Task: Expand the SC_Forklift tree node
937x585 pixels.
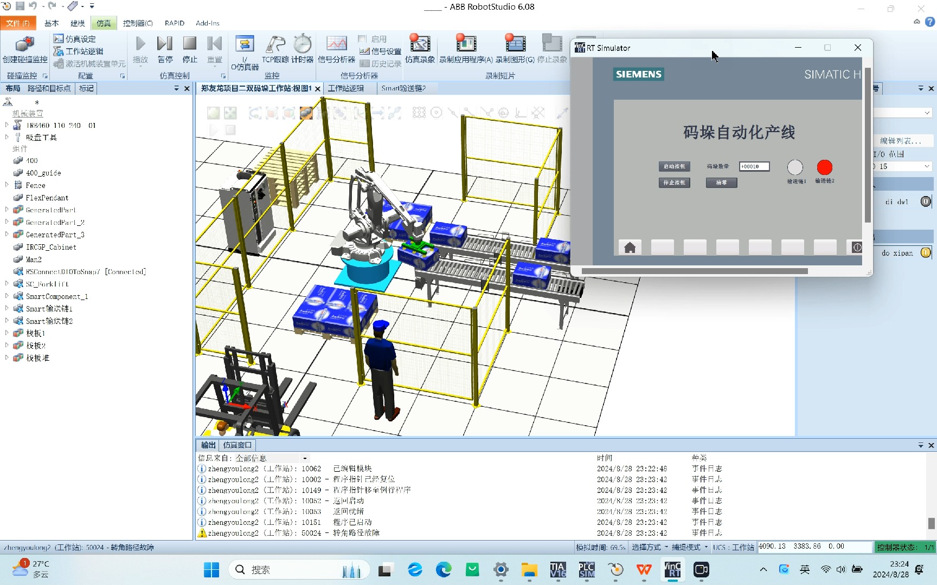Action: pos(7,283)
